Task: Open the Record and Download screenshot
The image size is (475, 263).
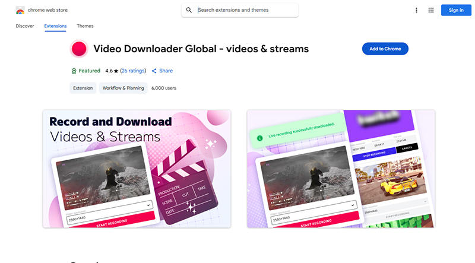Action: point(137,169)
